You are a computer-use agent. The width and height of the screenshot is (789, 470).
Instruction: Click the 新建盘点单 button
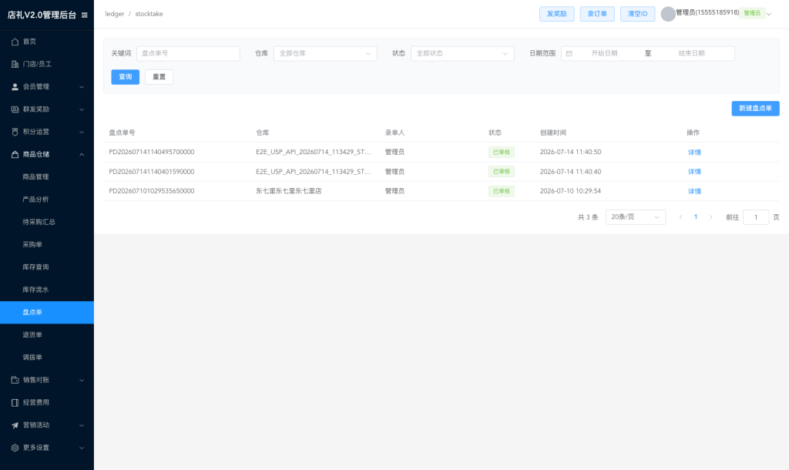pyautogui.click(x=755, y=108)
